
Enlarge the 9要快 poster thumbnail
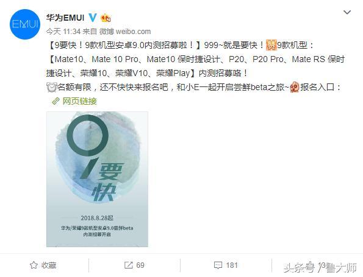coord(97,179)
